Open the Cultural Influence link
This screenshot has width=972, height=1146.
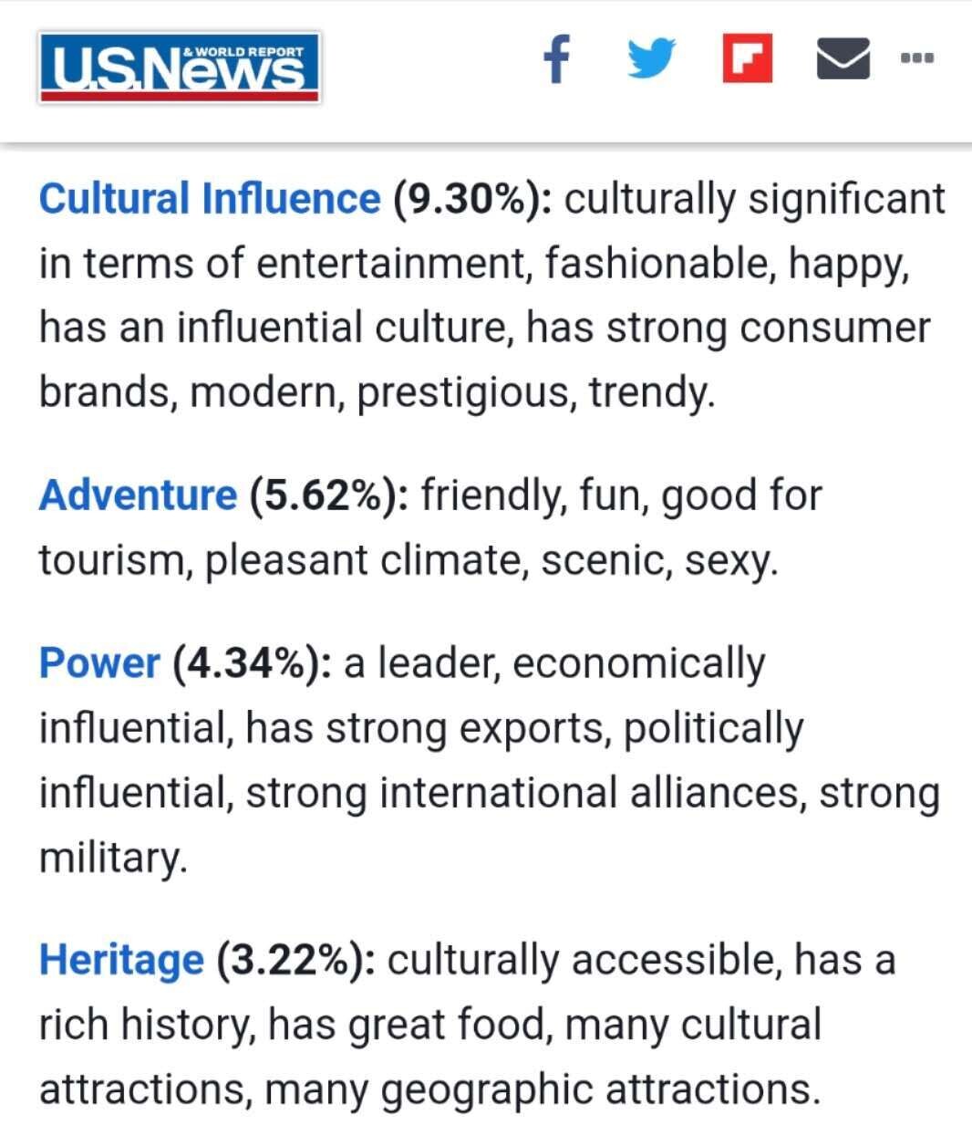[x=209, y=199]
